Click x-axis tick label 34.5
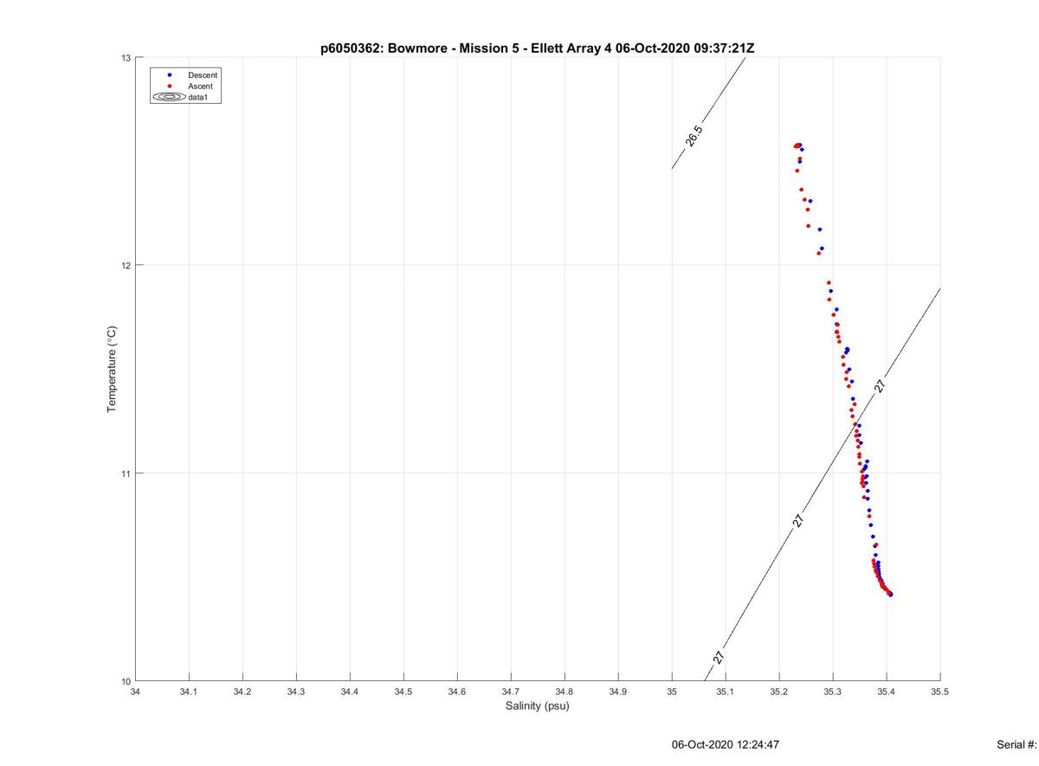The height and width of the screenshot is (766, 1039). click(x=403, y=692)
